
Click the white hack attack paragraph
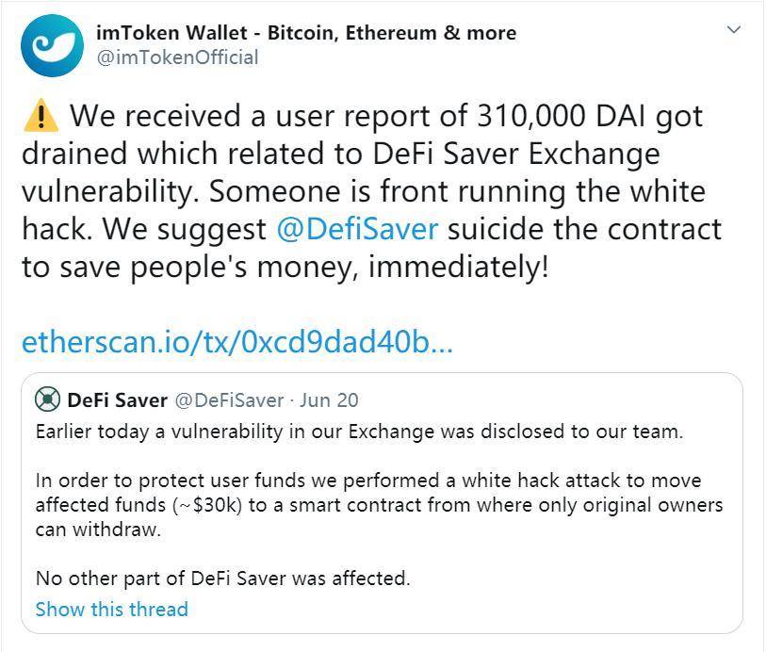pos(377,501)
